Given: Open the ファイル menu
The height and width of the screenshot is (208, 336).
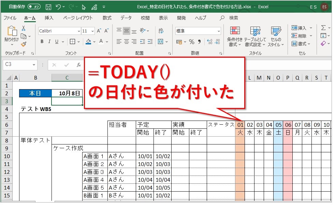Looking at the screenshot, I should pyautogui.click(x=10, y=18).
